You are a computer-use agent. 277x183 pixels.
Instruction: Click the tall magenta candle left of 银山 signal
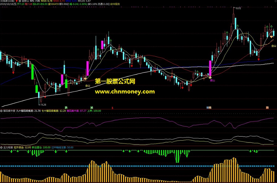tap(210, 68)
